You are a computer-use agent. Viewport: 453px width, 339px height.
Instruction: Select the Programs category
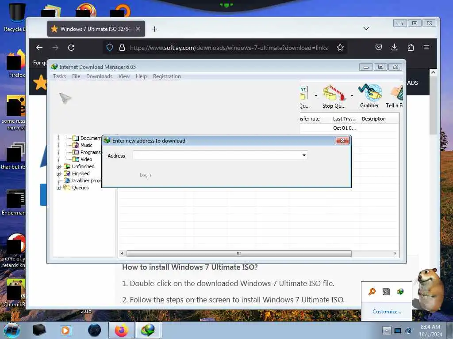pyautogui.click(x=87, y=152)
